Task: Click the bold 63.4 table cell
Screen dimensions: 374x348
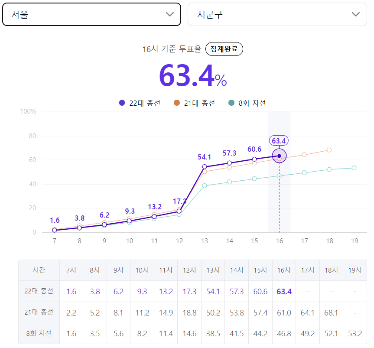Action: [284, 292]
